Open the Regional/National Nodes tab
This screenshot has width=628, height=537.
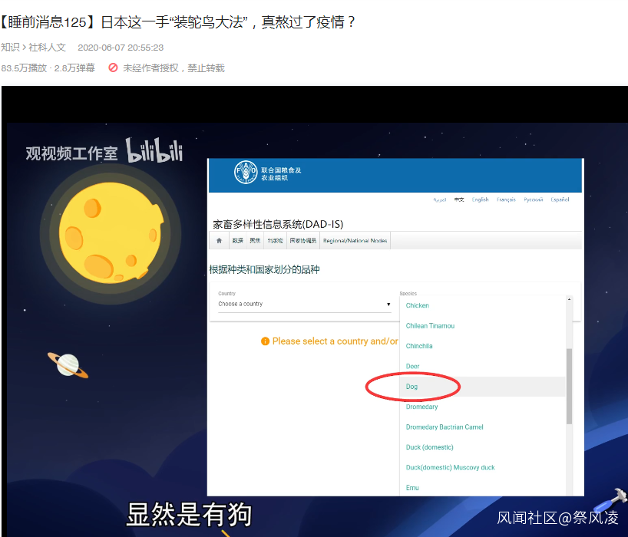click(355, 240)
